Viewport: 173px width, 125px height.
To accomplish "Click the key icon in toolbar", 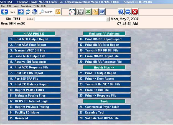I will 58,12.
